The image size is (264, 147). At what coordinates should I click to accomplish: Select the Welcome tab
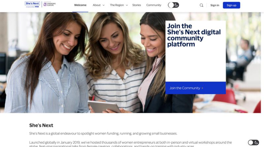point(80,5)
